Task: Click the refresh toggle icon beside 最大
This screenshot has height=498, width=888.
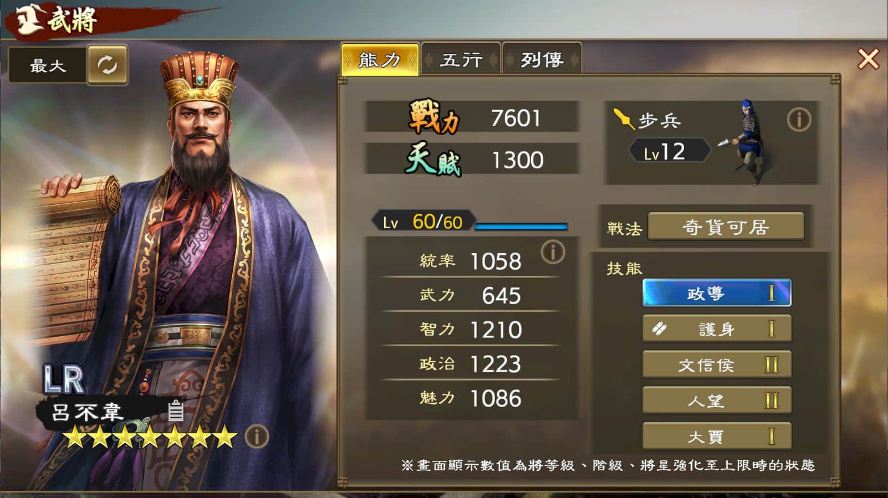Action: [x=107, y=65]
